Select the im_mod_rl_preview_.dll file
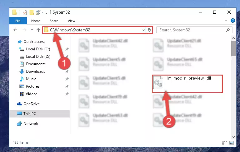This screenshot has height=152, width=240. point(187,84)
